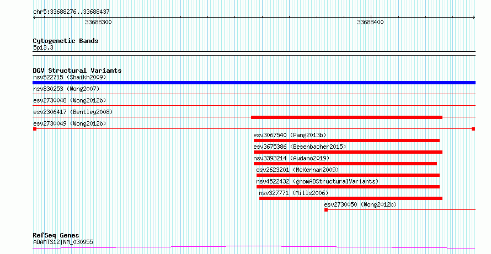Select the 5p13.3 band label
This screenshot has width=491, height=254.
pos(43,48)
